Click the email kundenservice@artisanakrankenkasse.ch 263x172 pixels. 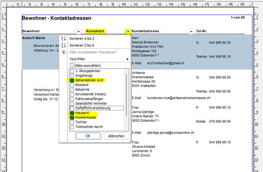tap(179, 98)
